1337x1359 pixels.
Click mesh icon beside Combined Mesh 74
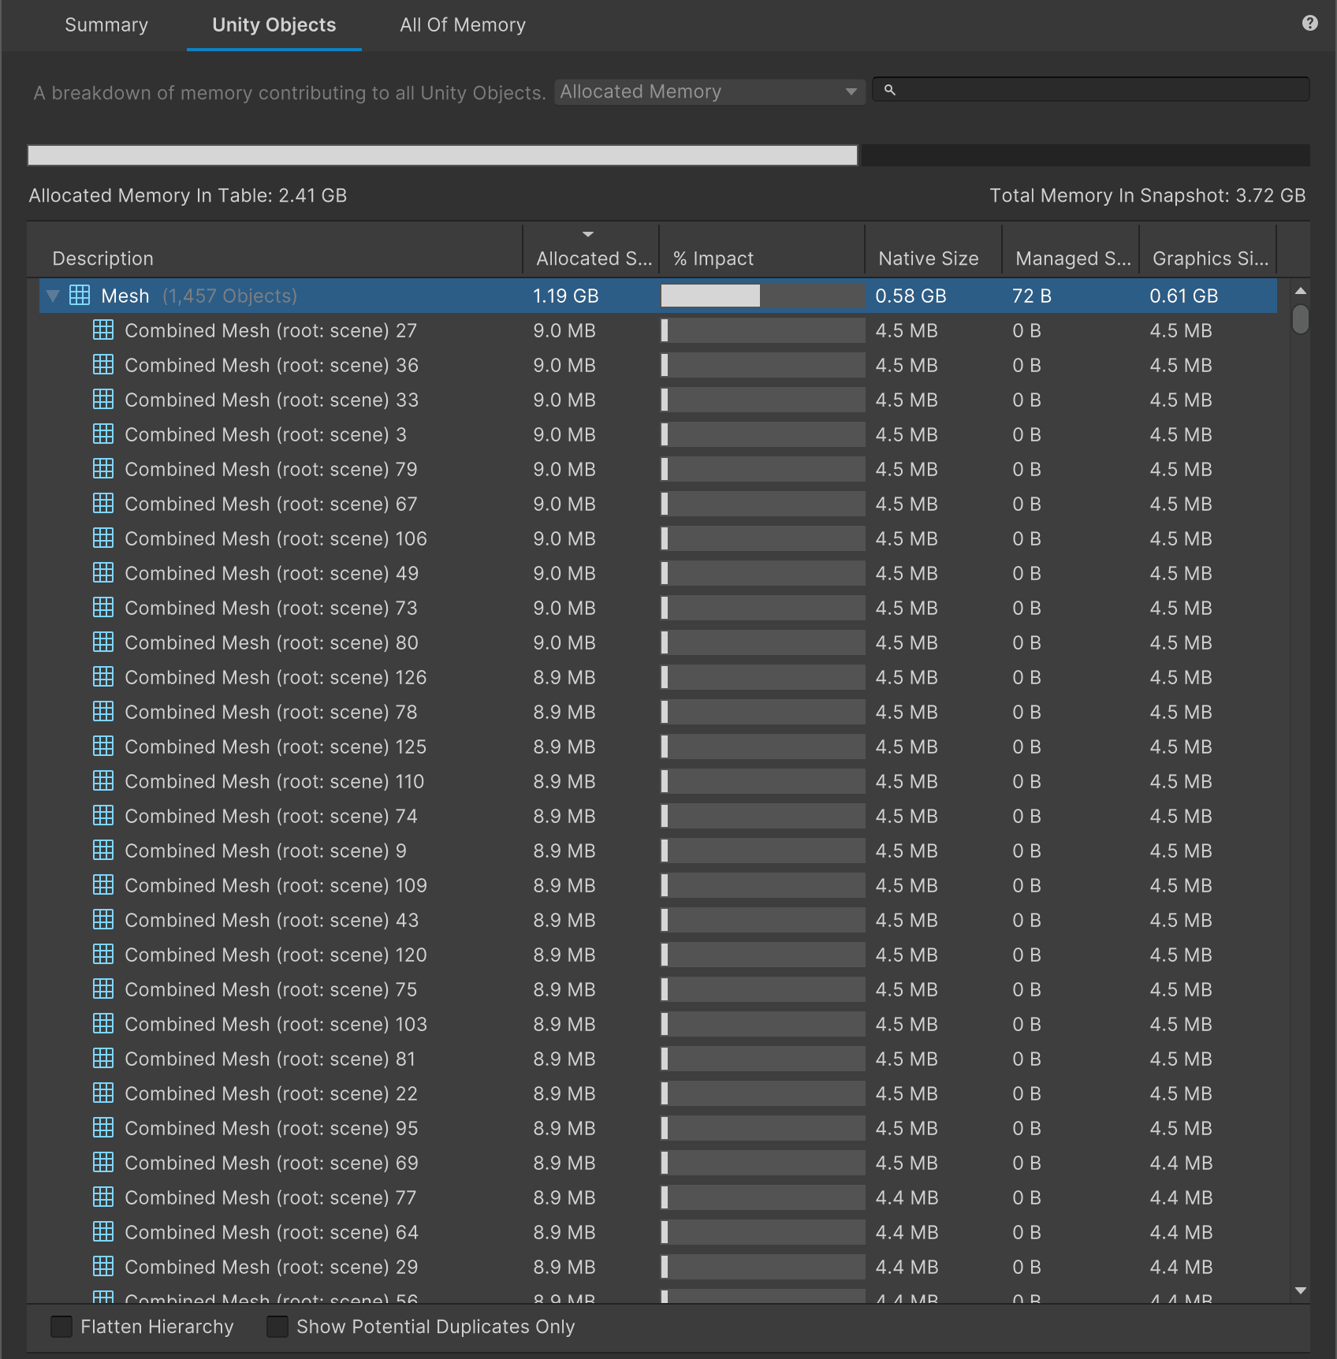coord(103,816)
